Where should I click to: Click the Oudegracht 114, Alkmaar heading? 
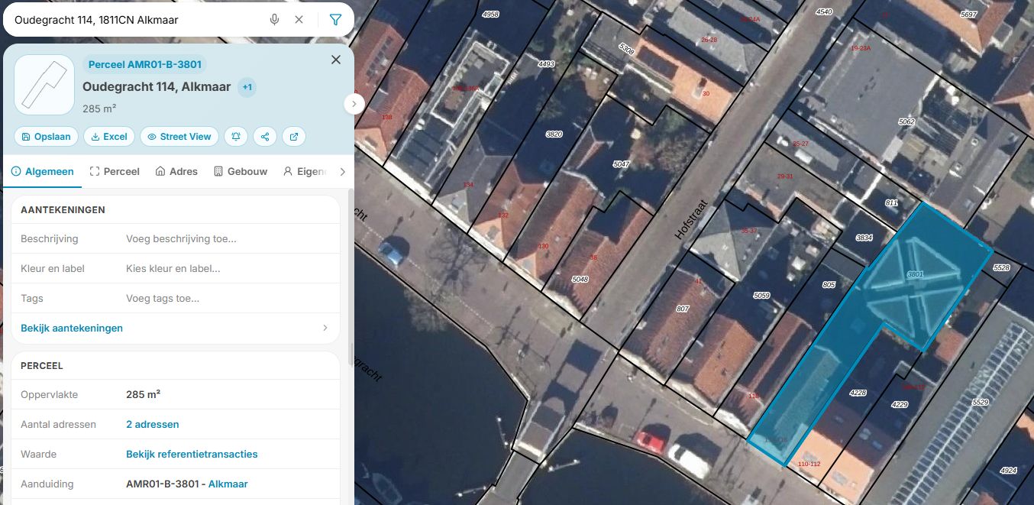pos(157,87)
